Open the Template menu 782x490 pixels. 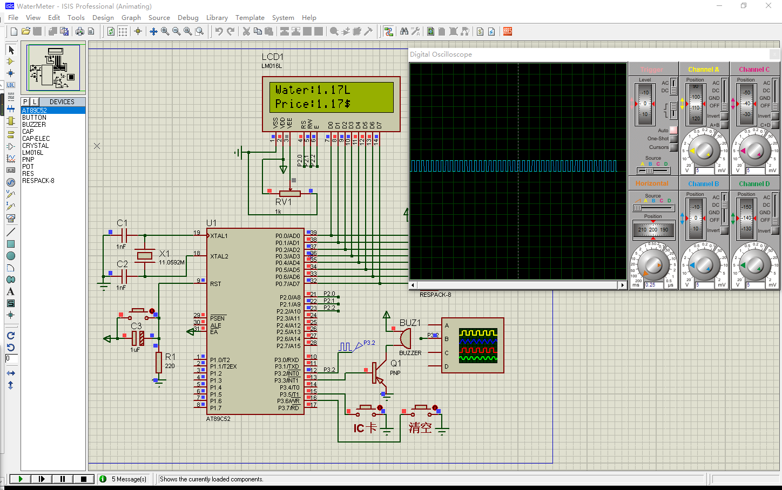pos(250,17)
